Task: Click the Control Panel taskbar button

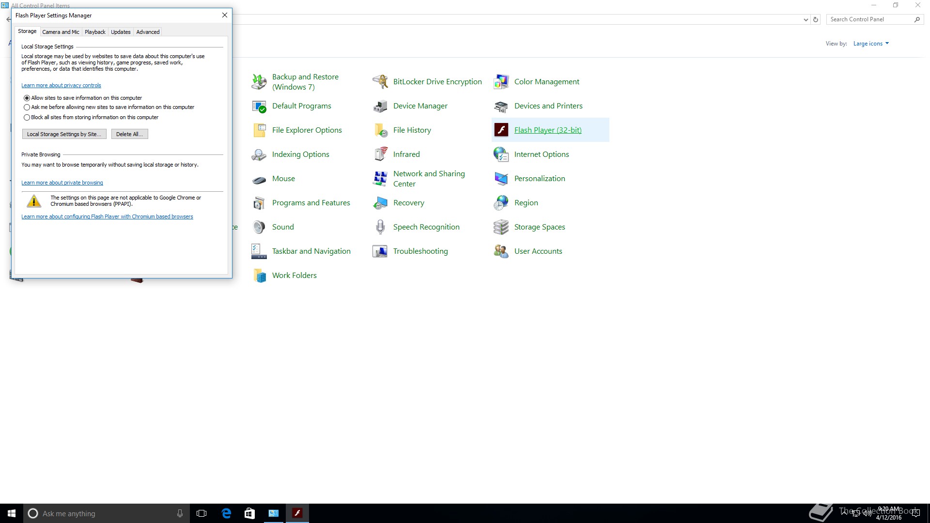Action: 274,513
